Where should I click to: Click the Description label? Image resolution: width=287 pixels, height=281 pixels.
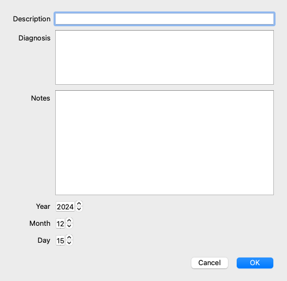click(32, 19)
